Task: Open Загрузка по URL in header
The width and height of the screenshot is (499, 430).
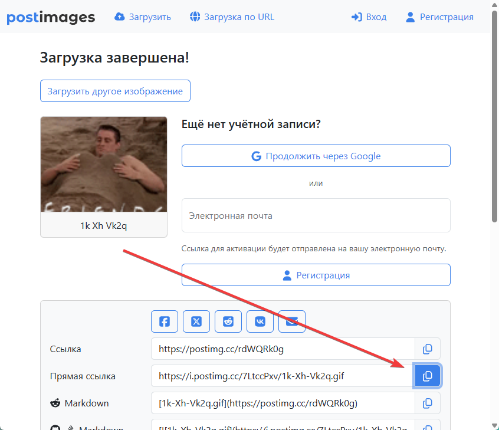Action: pos(232,17)
